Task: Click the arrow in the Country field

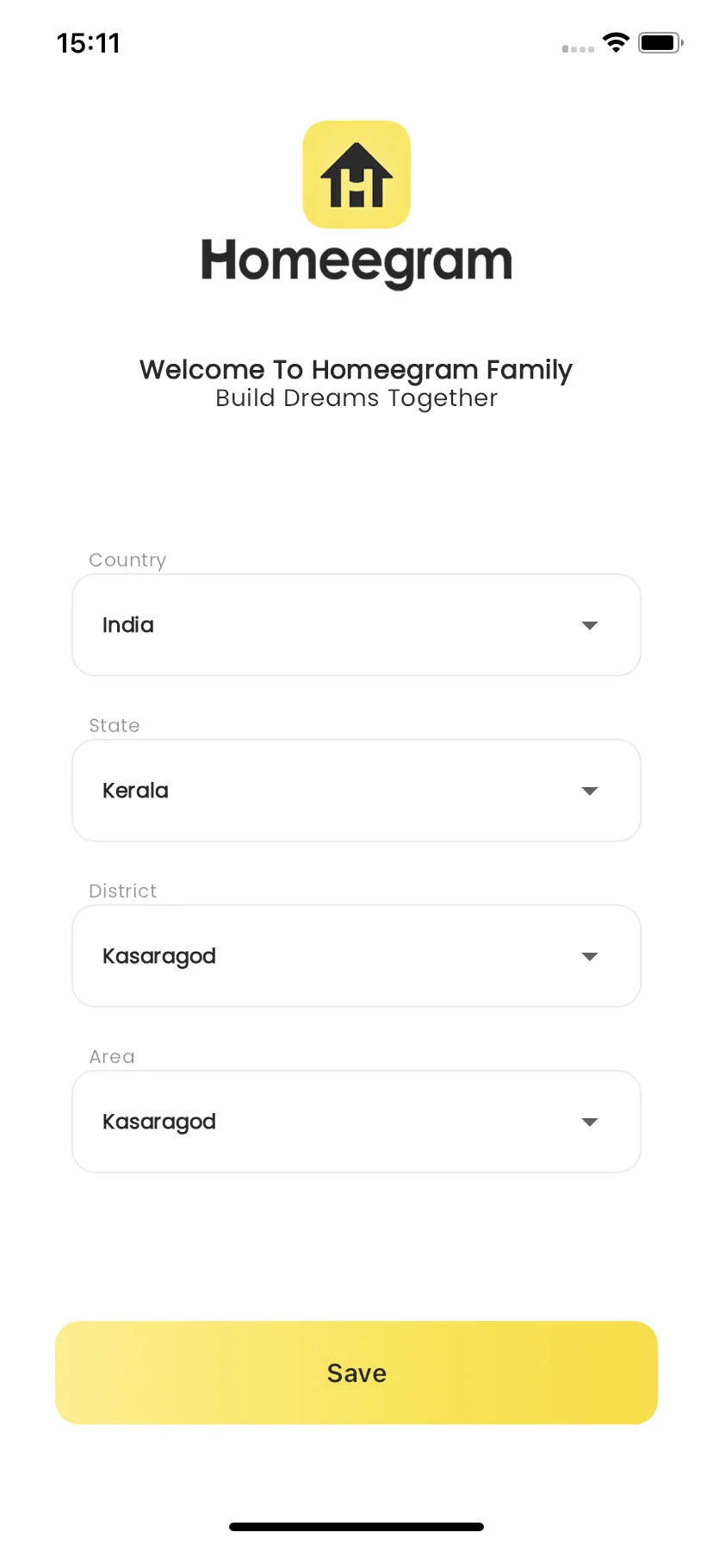Action: 590,625
